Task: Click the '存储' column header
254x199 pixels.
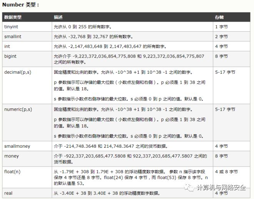Action: tap(219, 17)
